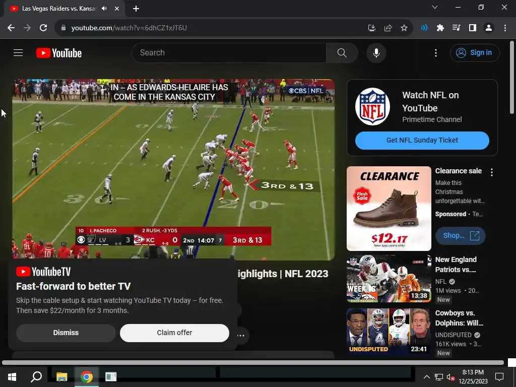The image size is (516, 387).
Task: Open the Cowboys vs. Dolphins title link
Action: (x=459, y=318)
